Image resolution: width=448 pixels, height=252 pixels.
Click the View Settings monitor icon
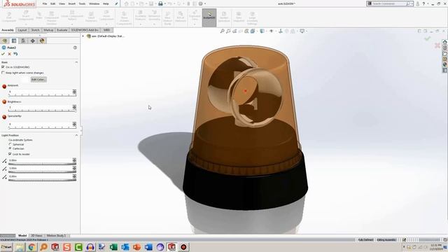tap(302, 31)
